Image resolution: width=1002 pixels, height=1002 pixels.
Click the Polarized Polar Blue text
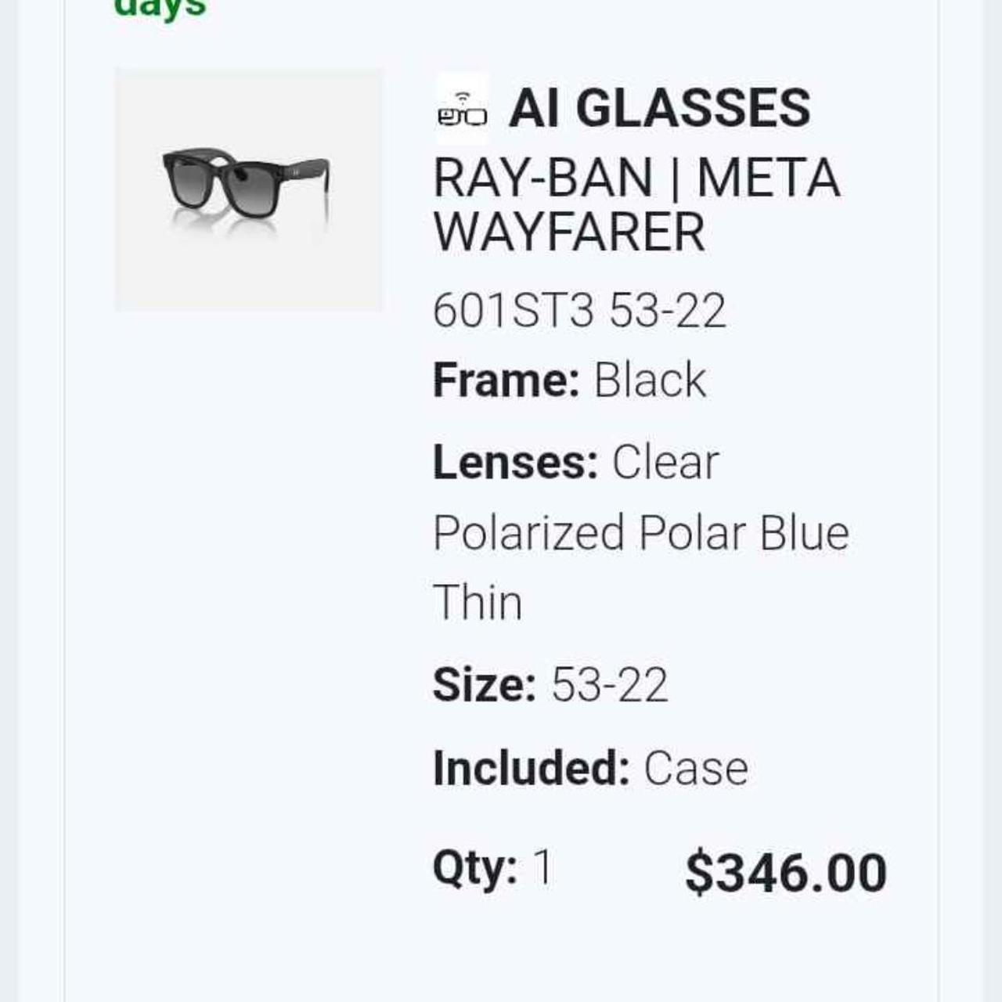point(640,533)
